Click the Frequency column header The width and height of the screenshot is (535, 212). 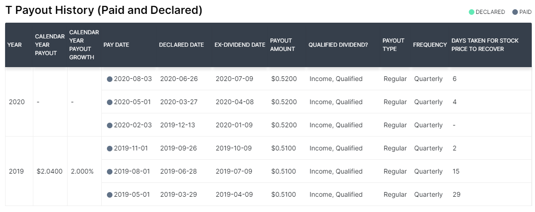[430, 45]
